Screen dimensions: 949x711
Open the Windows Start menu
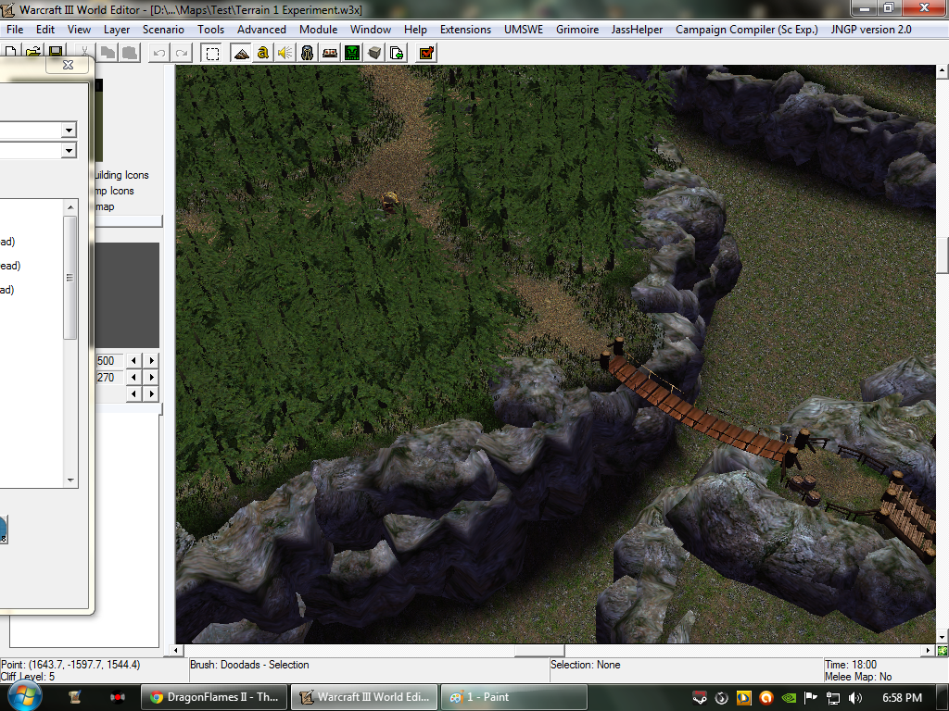tap(25, 696)
